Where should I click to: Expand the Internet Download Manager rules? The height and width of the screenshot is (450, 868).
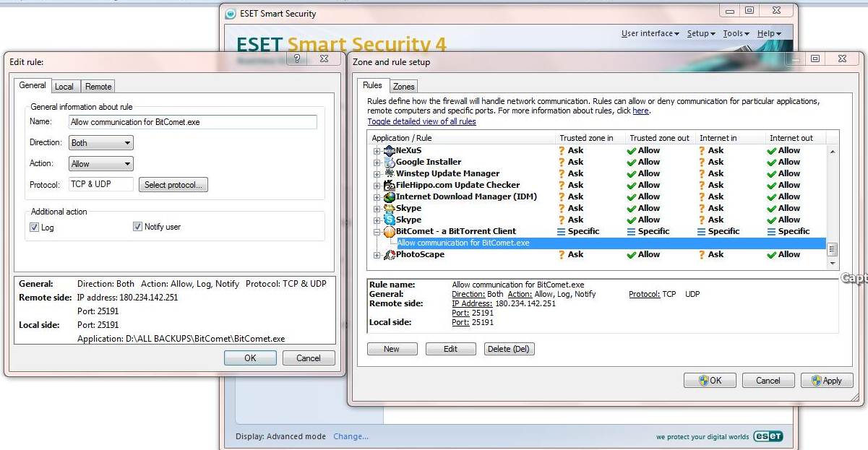click(x=377, y=197)
